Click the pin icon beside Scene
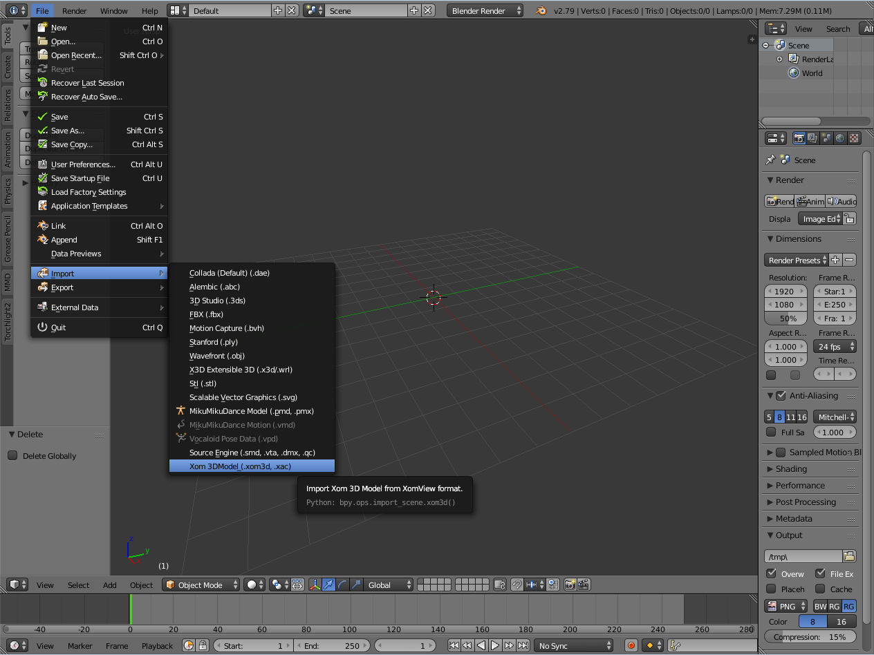The width and height of the screenshot is (874, 655). (770, 160)
